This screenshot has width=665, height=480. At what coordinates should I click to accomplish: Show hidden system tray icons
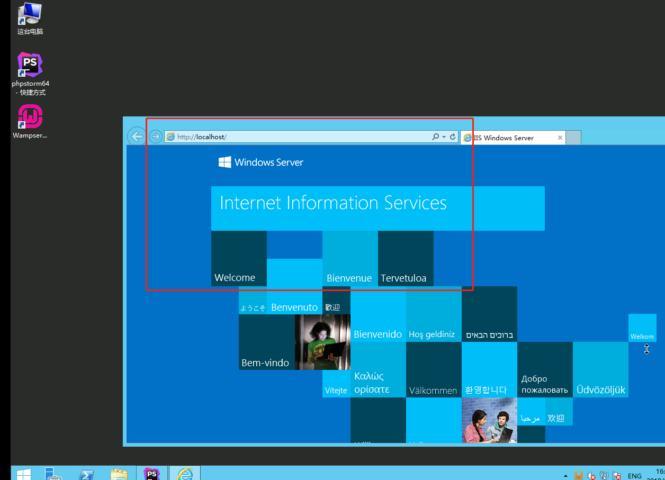tap(566, 476)
